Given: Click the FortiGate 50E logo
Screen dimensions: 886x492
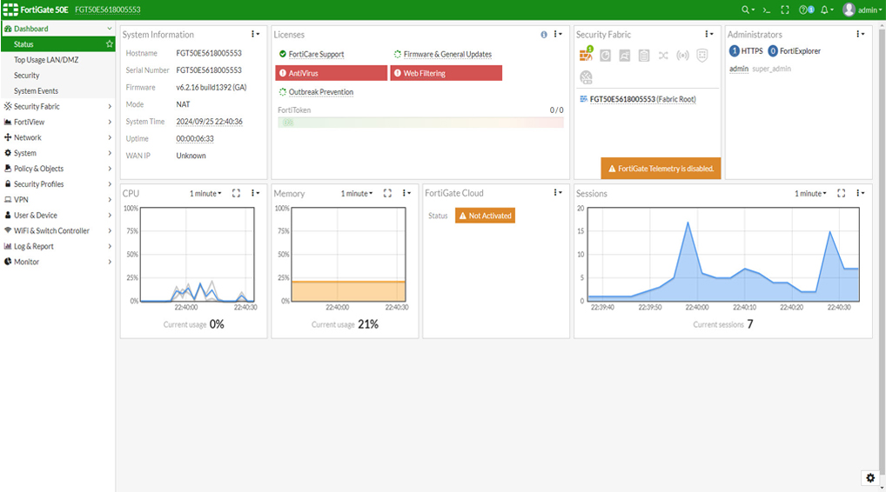Looking at the screenshot, I should coord(36,10).
